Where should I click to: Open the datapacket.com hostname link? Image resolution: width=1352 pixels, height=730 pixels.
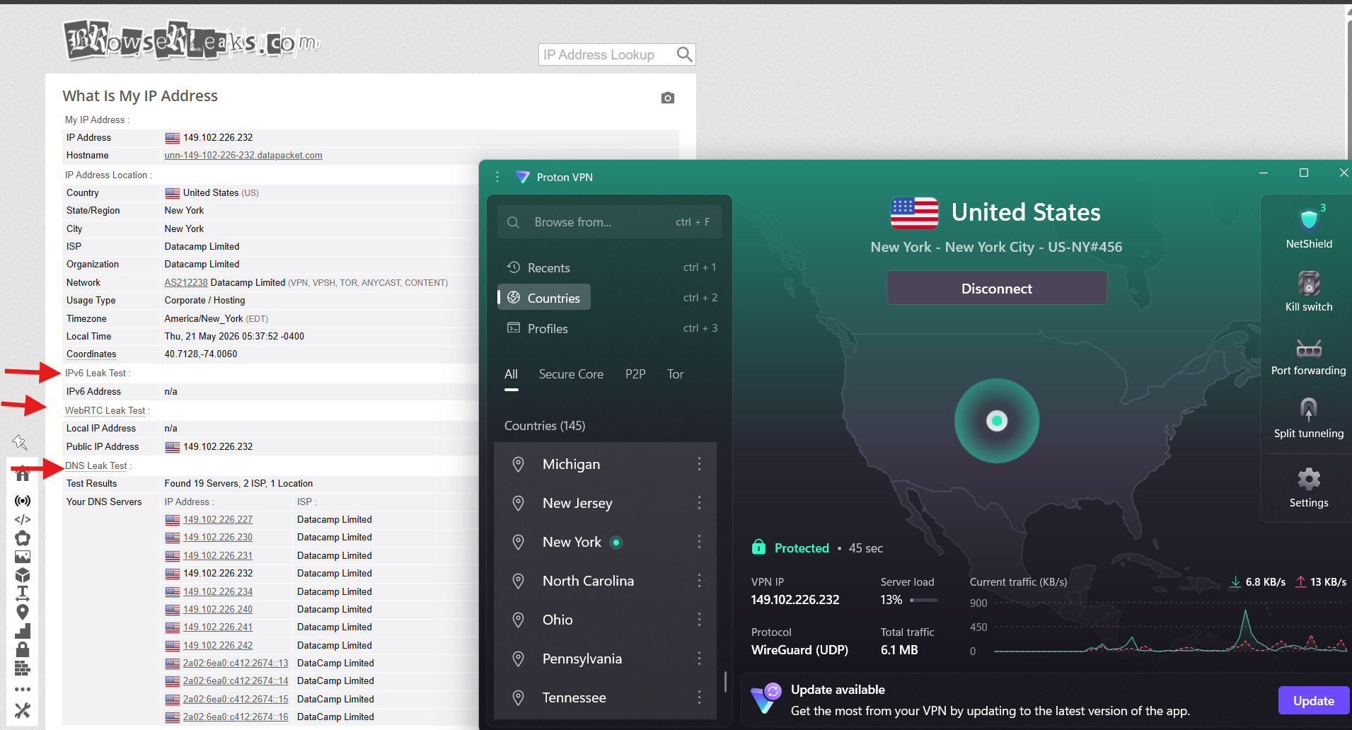pyautogui.click(x=243, y=156)
